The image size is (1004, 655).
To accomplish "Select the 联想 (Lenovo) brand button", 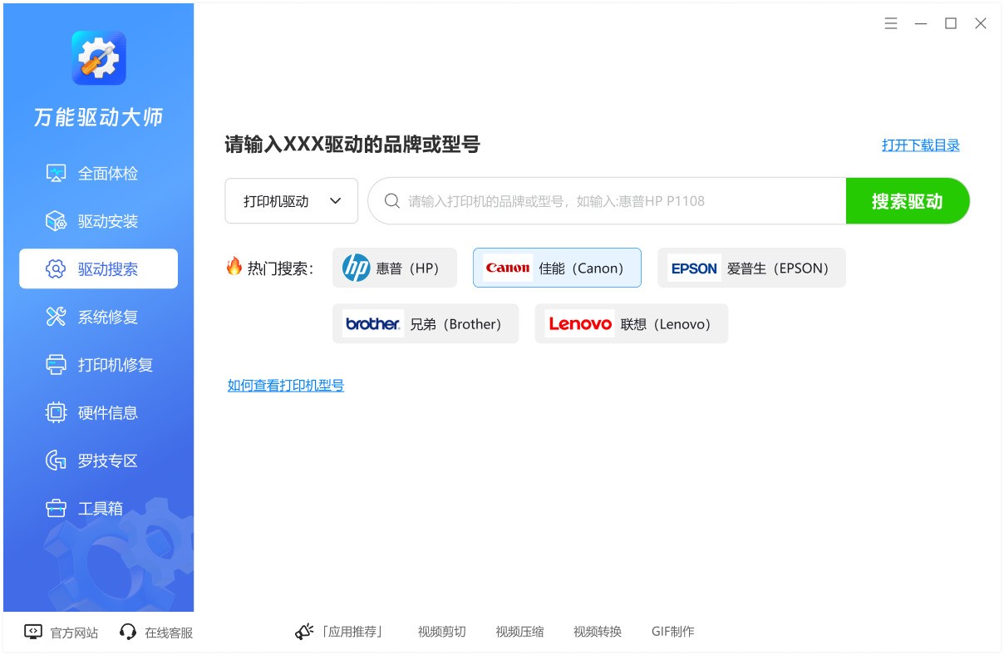I will pyautogui.click(x=632, y=324).
